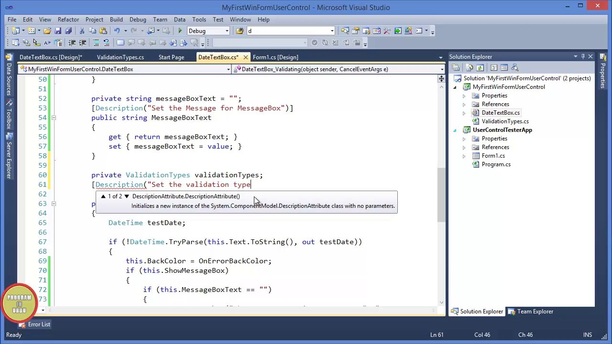
Task: Switch to Team Explorer panel tab
Action: point(530,312)
